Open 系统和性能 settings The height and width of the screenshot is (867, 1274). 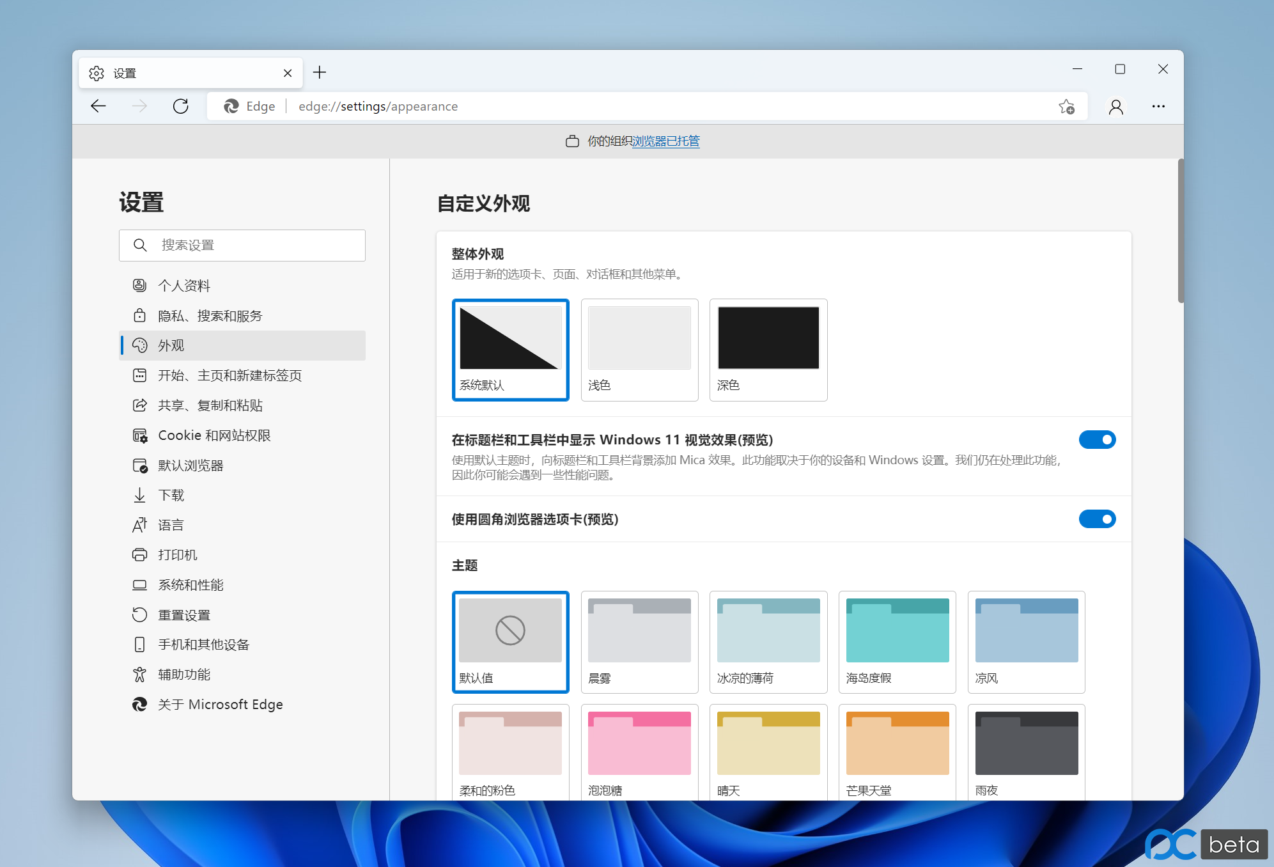pos(242,585)
